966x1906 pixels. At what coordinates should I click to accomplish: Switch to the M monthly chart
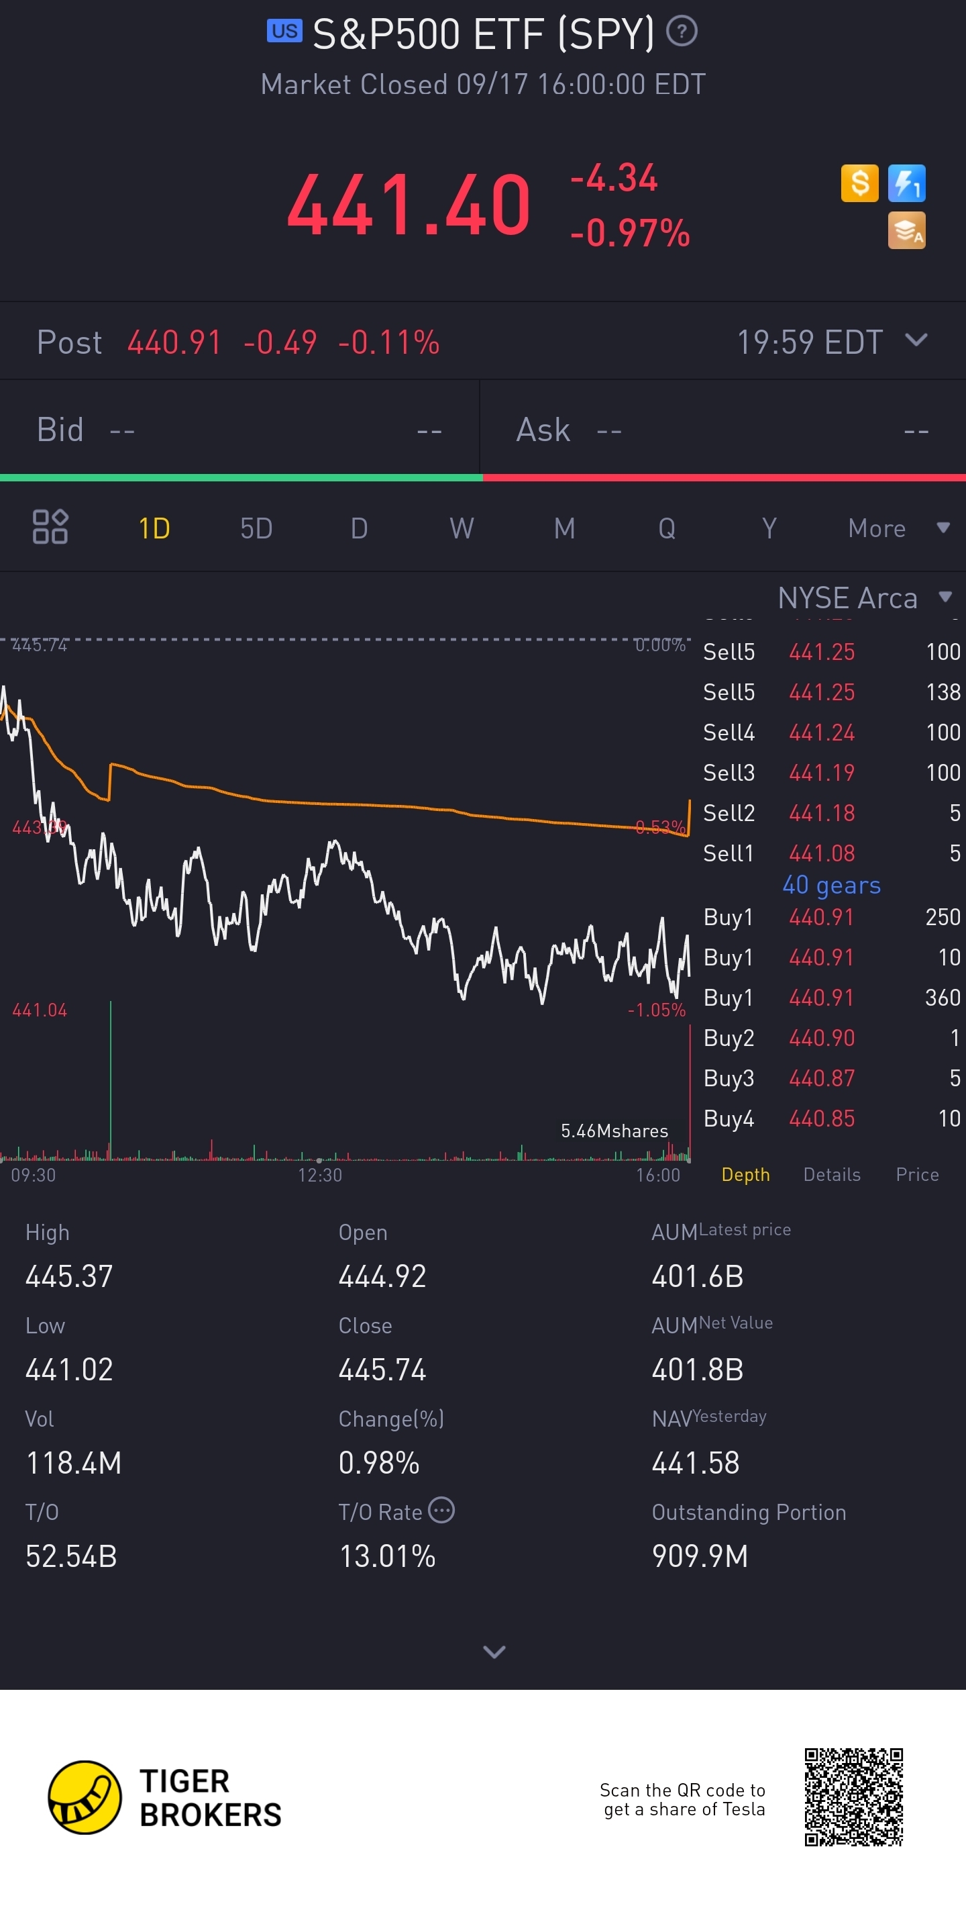(x=565, y=528)
